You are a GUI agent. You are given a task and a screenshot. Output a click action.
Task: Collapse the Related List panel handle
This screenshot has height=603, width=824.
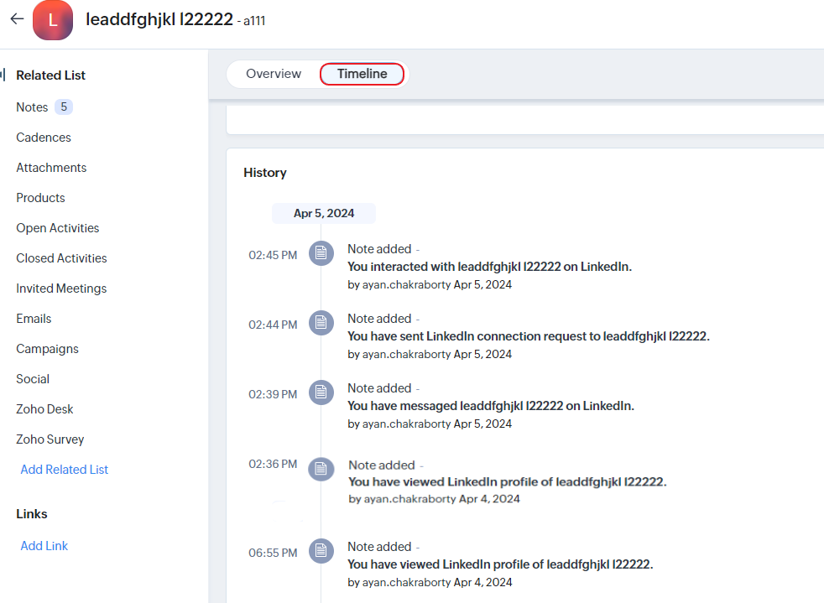[x=3, y=75]
